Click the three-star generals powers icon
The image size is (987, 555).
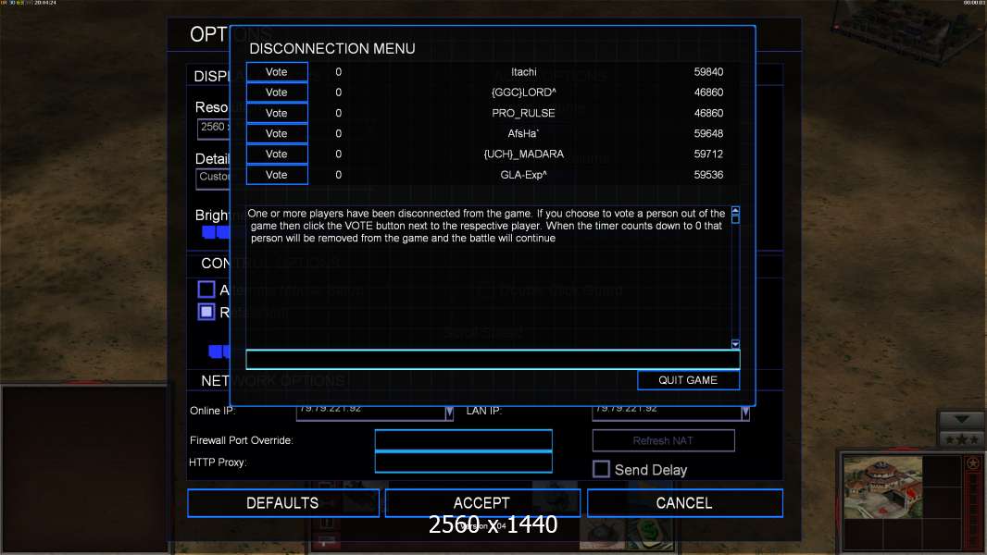coord(962,439)
